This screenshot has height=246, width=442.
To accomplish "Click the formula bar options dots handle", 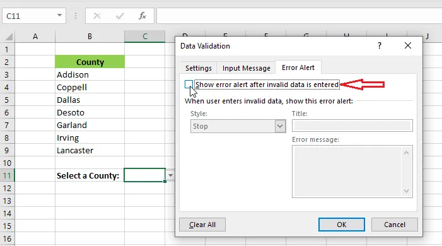I will tap(76, 16).
